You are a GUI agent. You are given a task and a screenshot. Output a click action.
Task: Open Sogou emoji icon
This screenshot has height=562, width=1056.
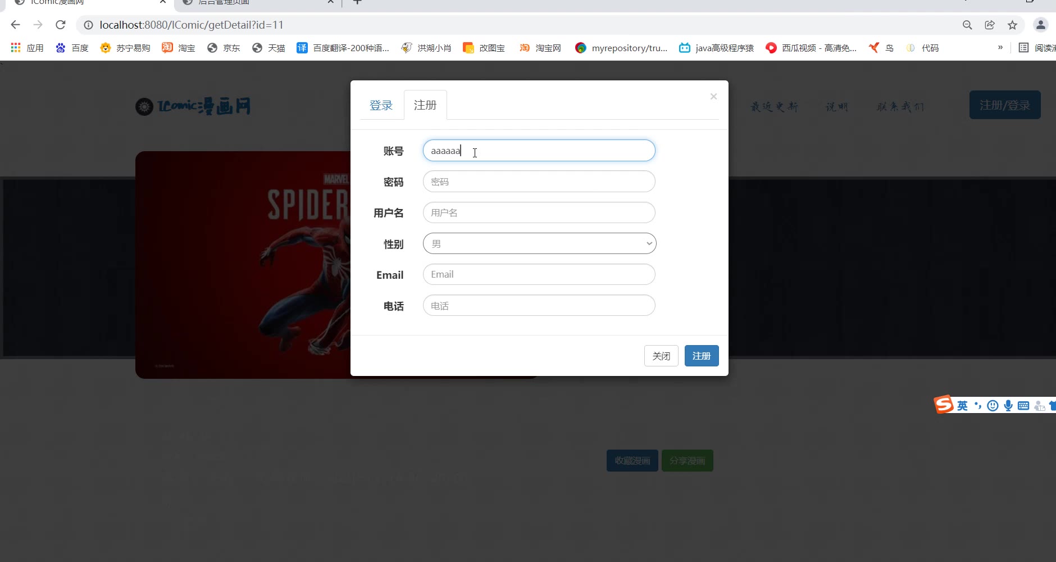(x=993, y=406)
